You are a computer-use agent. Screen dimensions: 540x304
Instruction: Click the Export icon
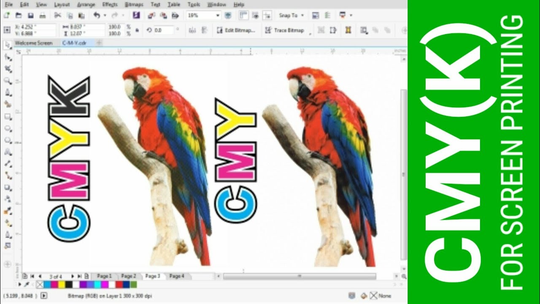coord(164,15)
